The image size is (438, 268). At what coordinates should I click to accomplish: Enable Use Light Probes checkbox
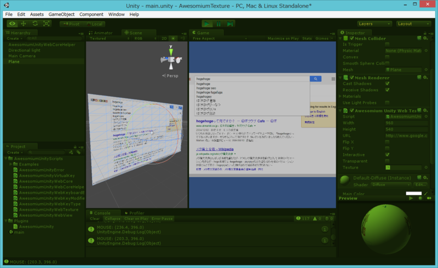point(387,103)
